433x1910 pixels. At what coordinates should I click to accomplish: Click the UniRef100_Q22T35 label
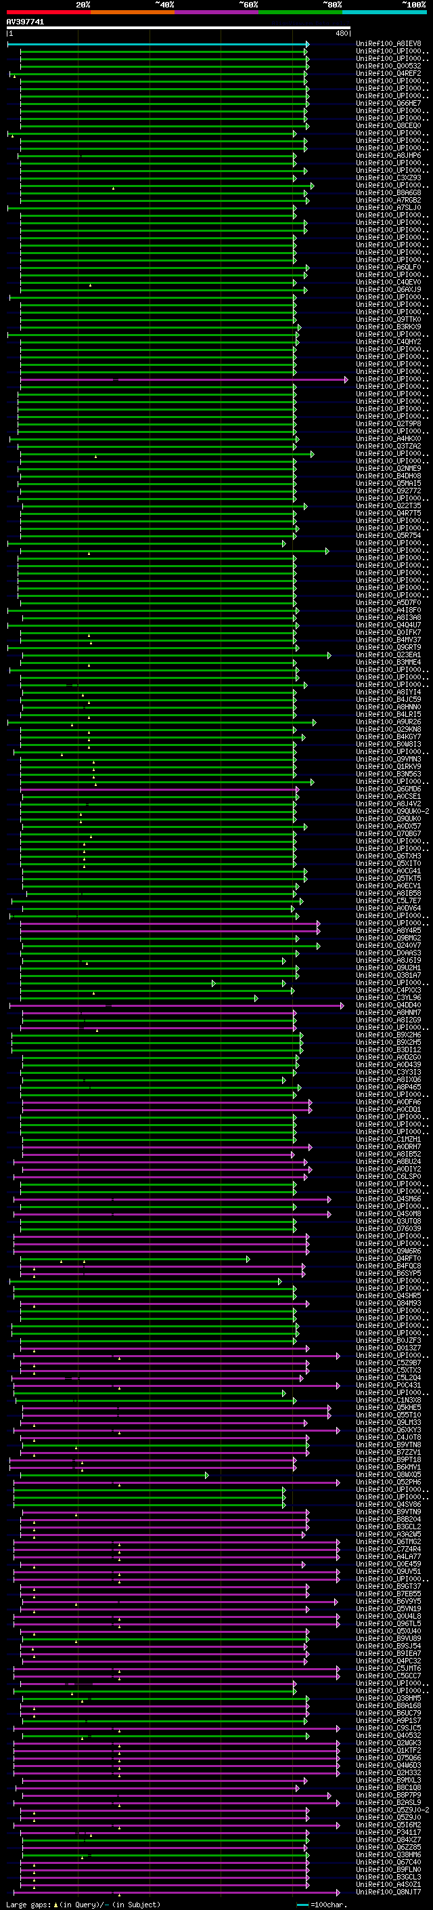[x=388, y=505]
